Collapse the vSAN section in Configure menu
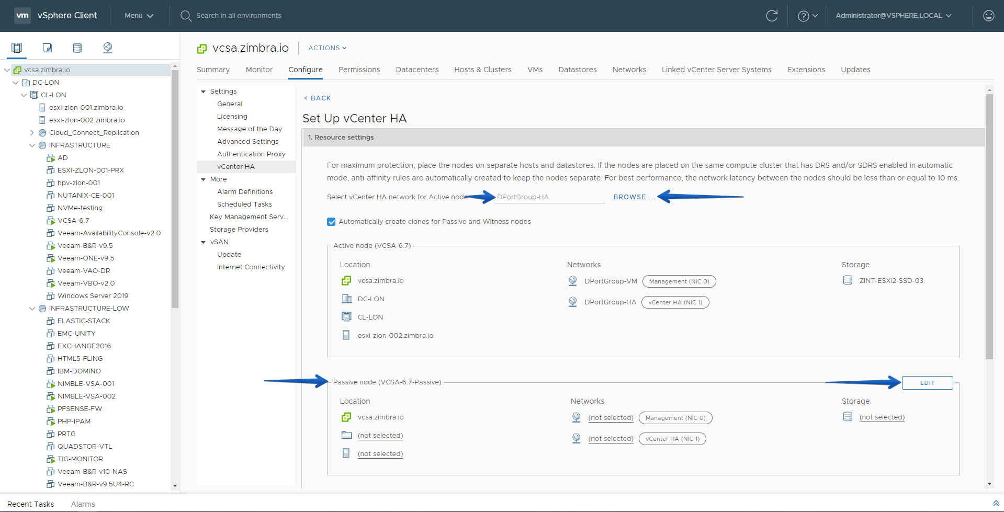The height and width of the screenshot is (512, 1004). (x=204, y=242)
